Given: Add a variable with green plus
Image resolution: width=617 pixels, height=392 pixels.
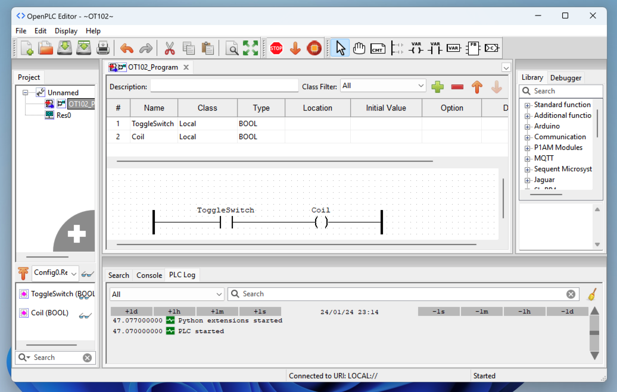Looking at the screenshot, I should coord(438,87).
